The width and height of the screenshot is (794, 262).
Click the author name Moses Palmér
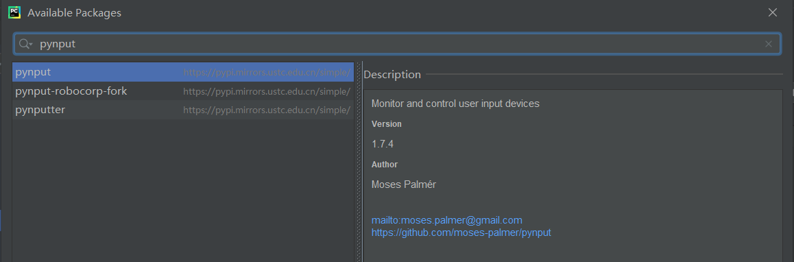tap(404, 184)
